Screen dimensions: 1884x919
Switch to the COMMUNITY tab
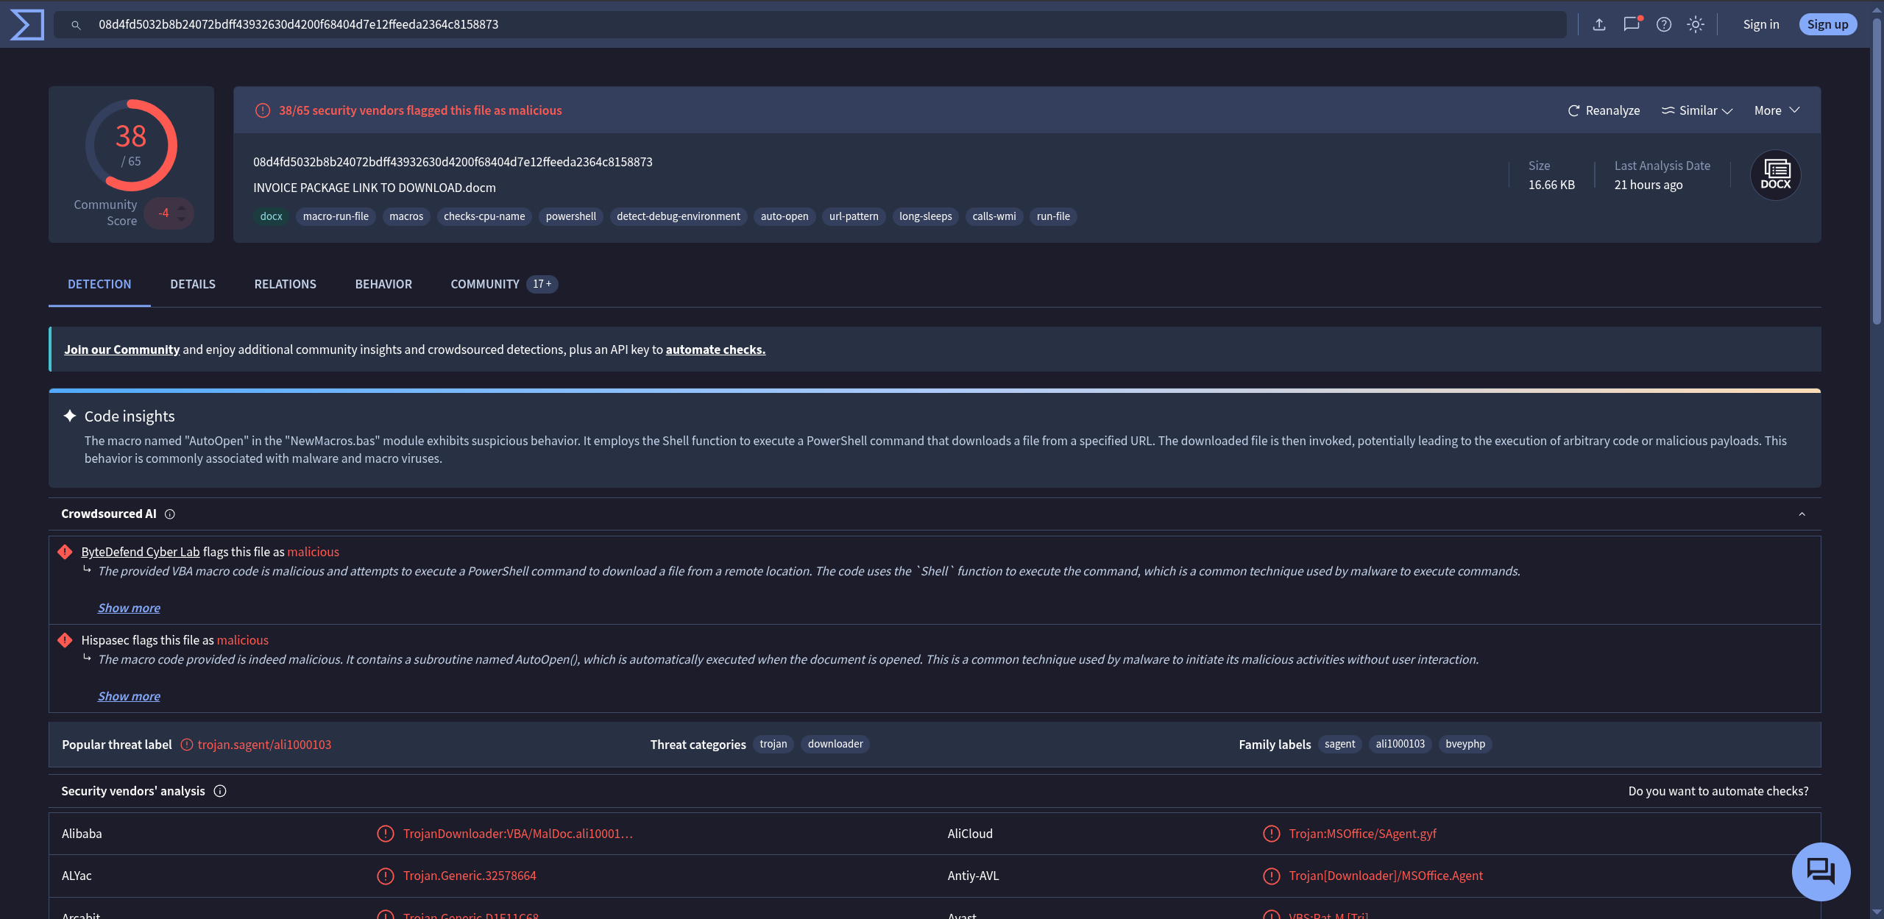click(504, 284)
